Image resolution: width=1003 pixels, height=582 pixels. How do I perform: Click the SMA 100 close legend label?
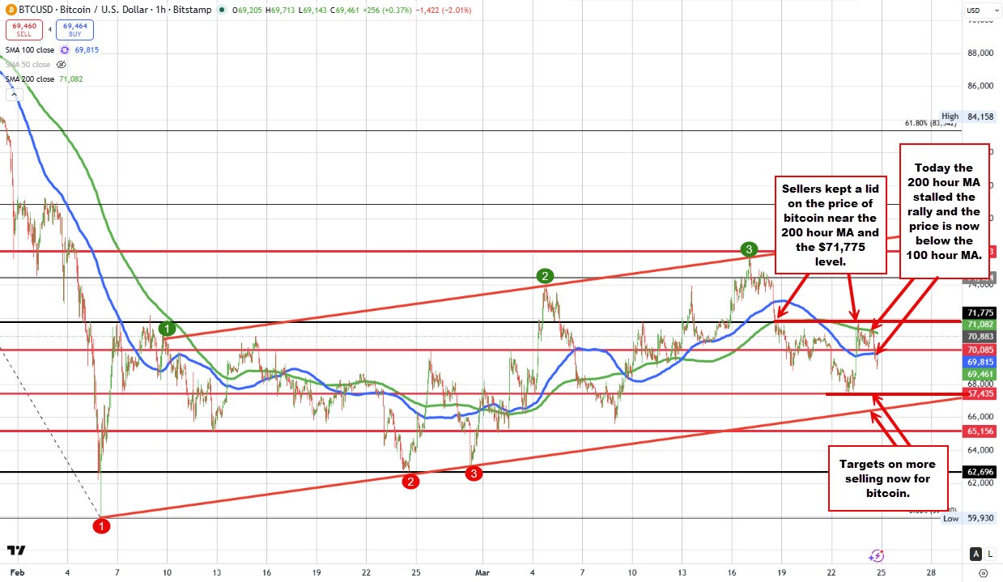[31, 50]
